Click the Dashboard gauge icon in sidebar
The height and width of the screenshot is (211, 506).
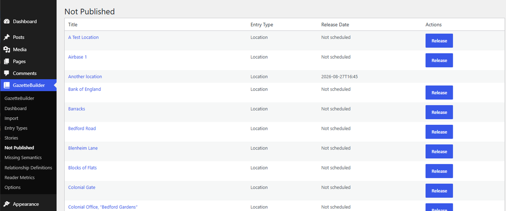[x=6, y=22]
